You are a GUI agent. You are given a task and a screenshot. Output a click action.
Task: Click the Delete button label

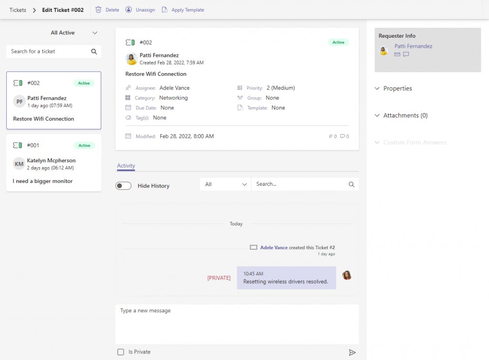(x=112, y=10)
